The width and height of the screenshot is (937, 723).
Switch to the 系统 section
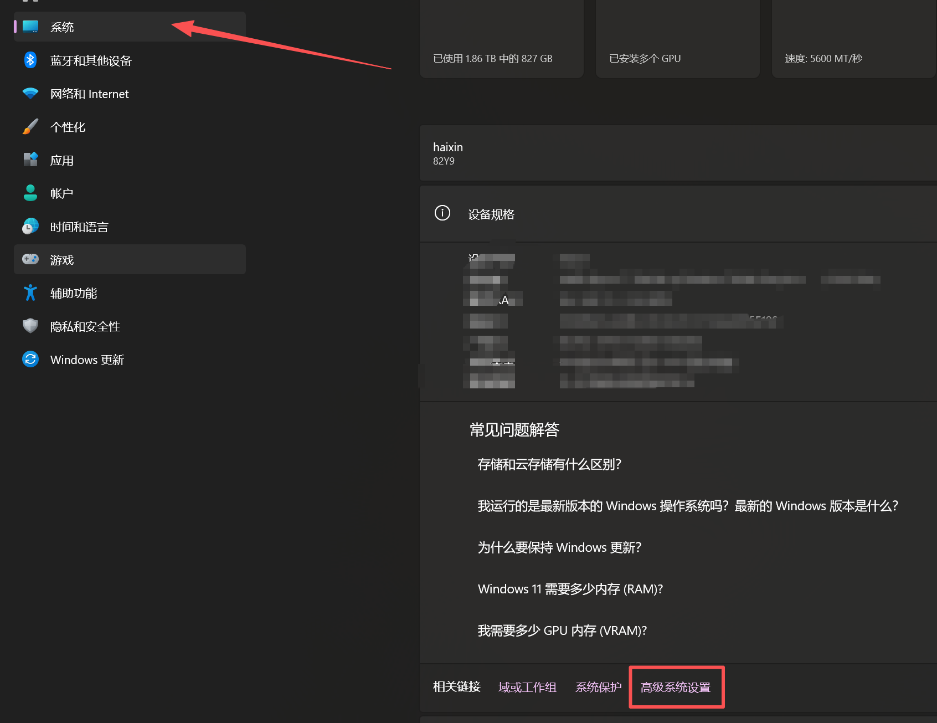coord(63,27)
